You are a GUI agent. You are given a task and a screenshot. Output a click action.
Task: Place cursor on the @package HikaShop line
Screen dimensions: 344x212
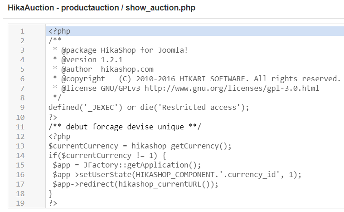click(x=121, y=50)
